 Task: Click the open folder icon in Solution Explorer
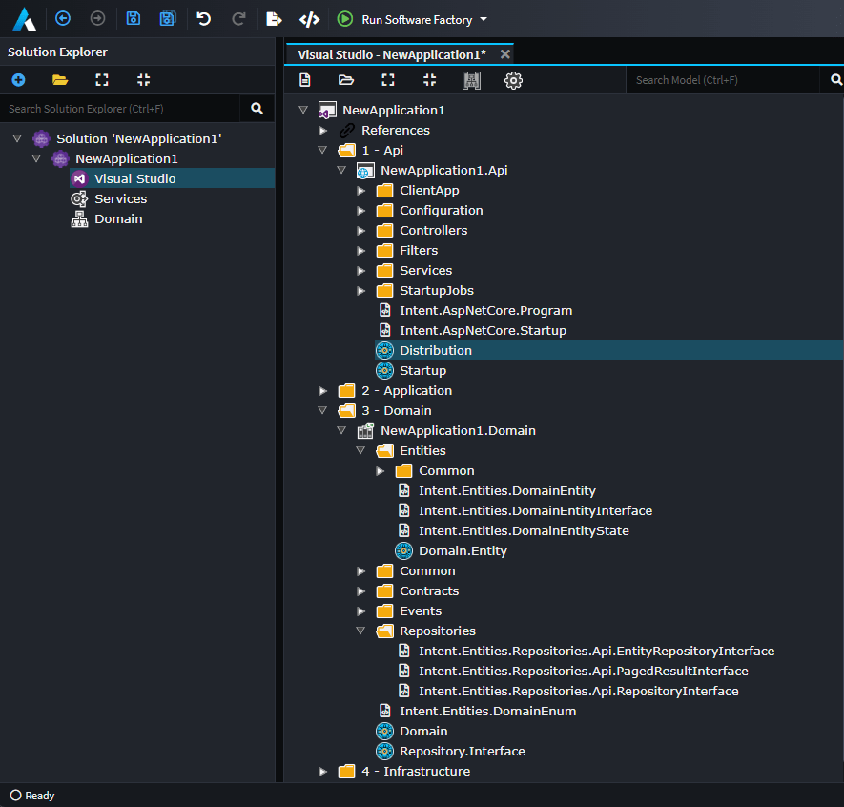pyautogui.click(x=60, y=80)
